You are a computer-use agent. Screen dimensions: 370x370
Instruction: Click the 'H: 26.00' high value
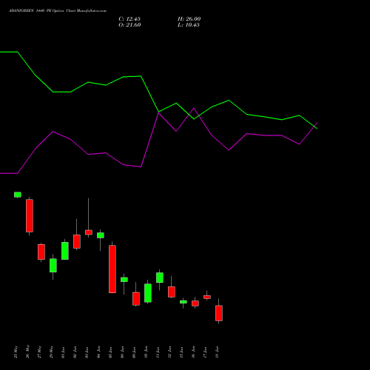coord(189,19)
